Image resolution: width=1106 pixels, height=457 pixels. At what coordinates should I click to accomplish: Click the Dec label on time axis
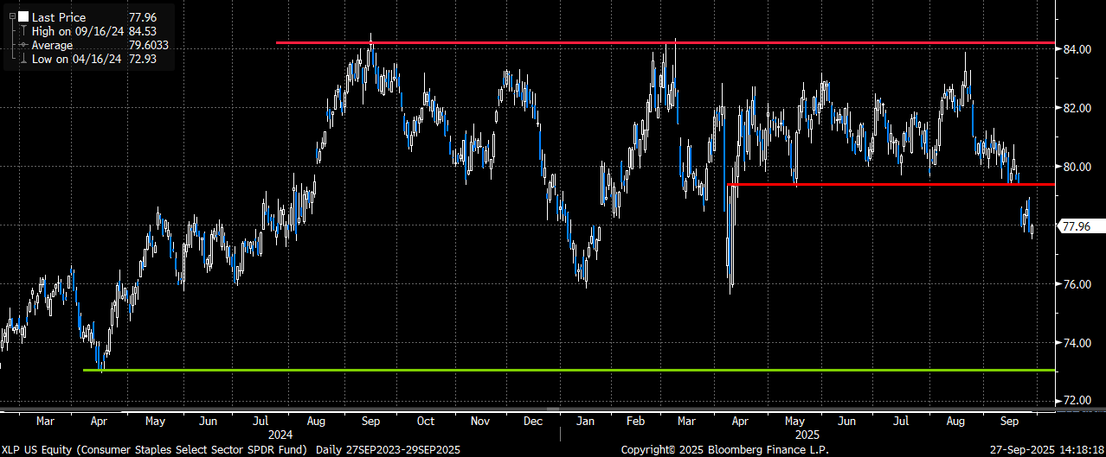tap(533, 422)
